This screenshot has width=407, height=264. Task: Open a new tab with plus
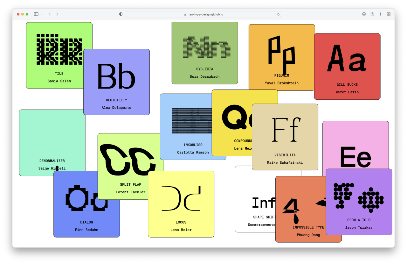coord(380,14)
